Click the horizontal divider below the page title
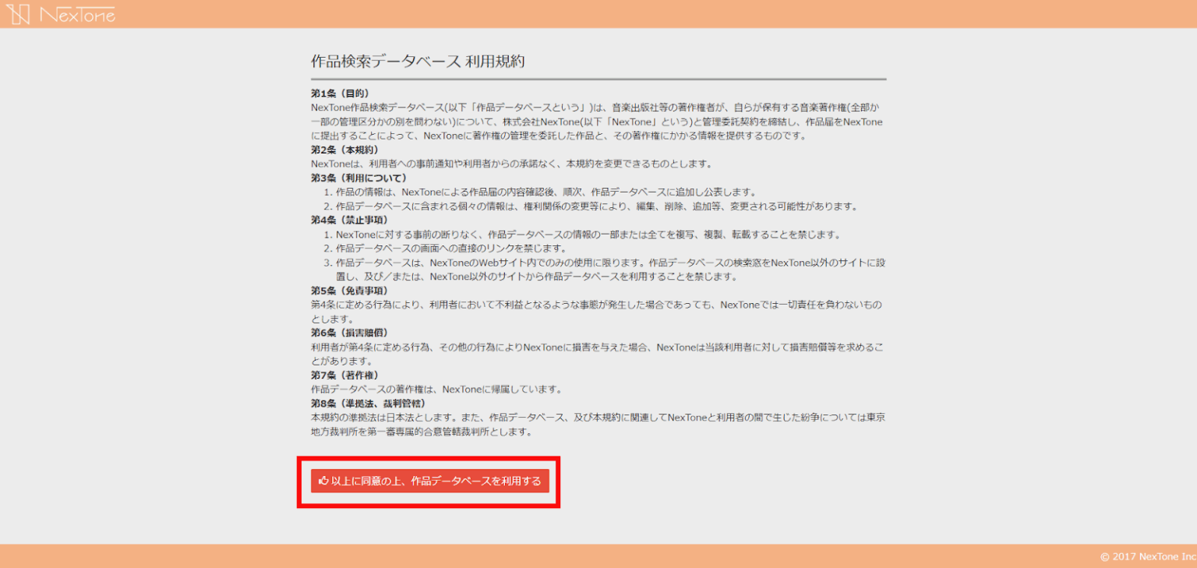Viewport: 1197px width, 568px height. pyautogui.click(x=600, y=78)
